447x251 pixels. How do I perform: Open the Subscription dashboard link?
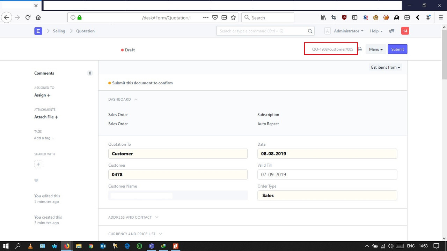click(268, 115)
